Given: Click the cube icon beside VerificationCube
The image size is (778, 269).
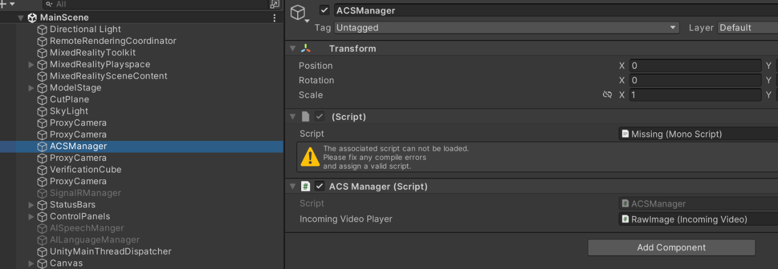Looking at the screenshot, I should click(x=42, y=170).
